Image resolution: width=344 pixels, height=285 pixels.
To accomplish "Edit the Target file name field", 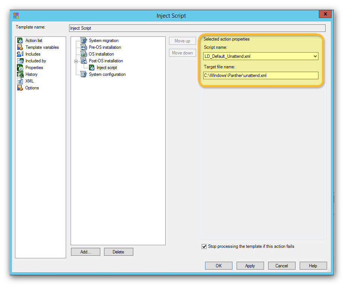I will [261, 75].
